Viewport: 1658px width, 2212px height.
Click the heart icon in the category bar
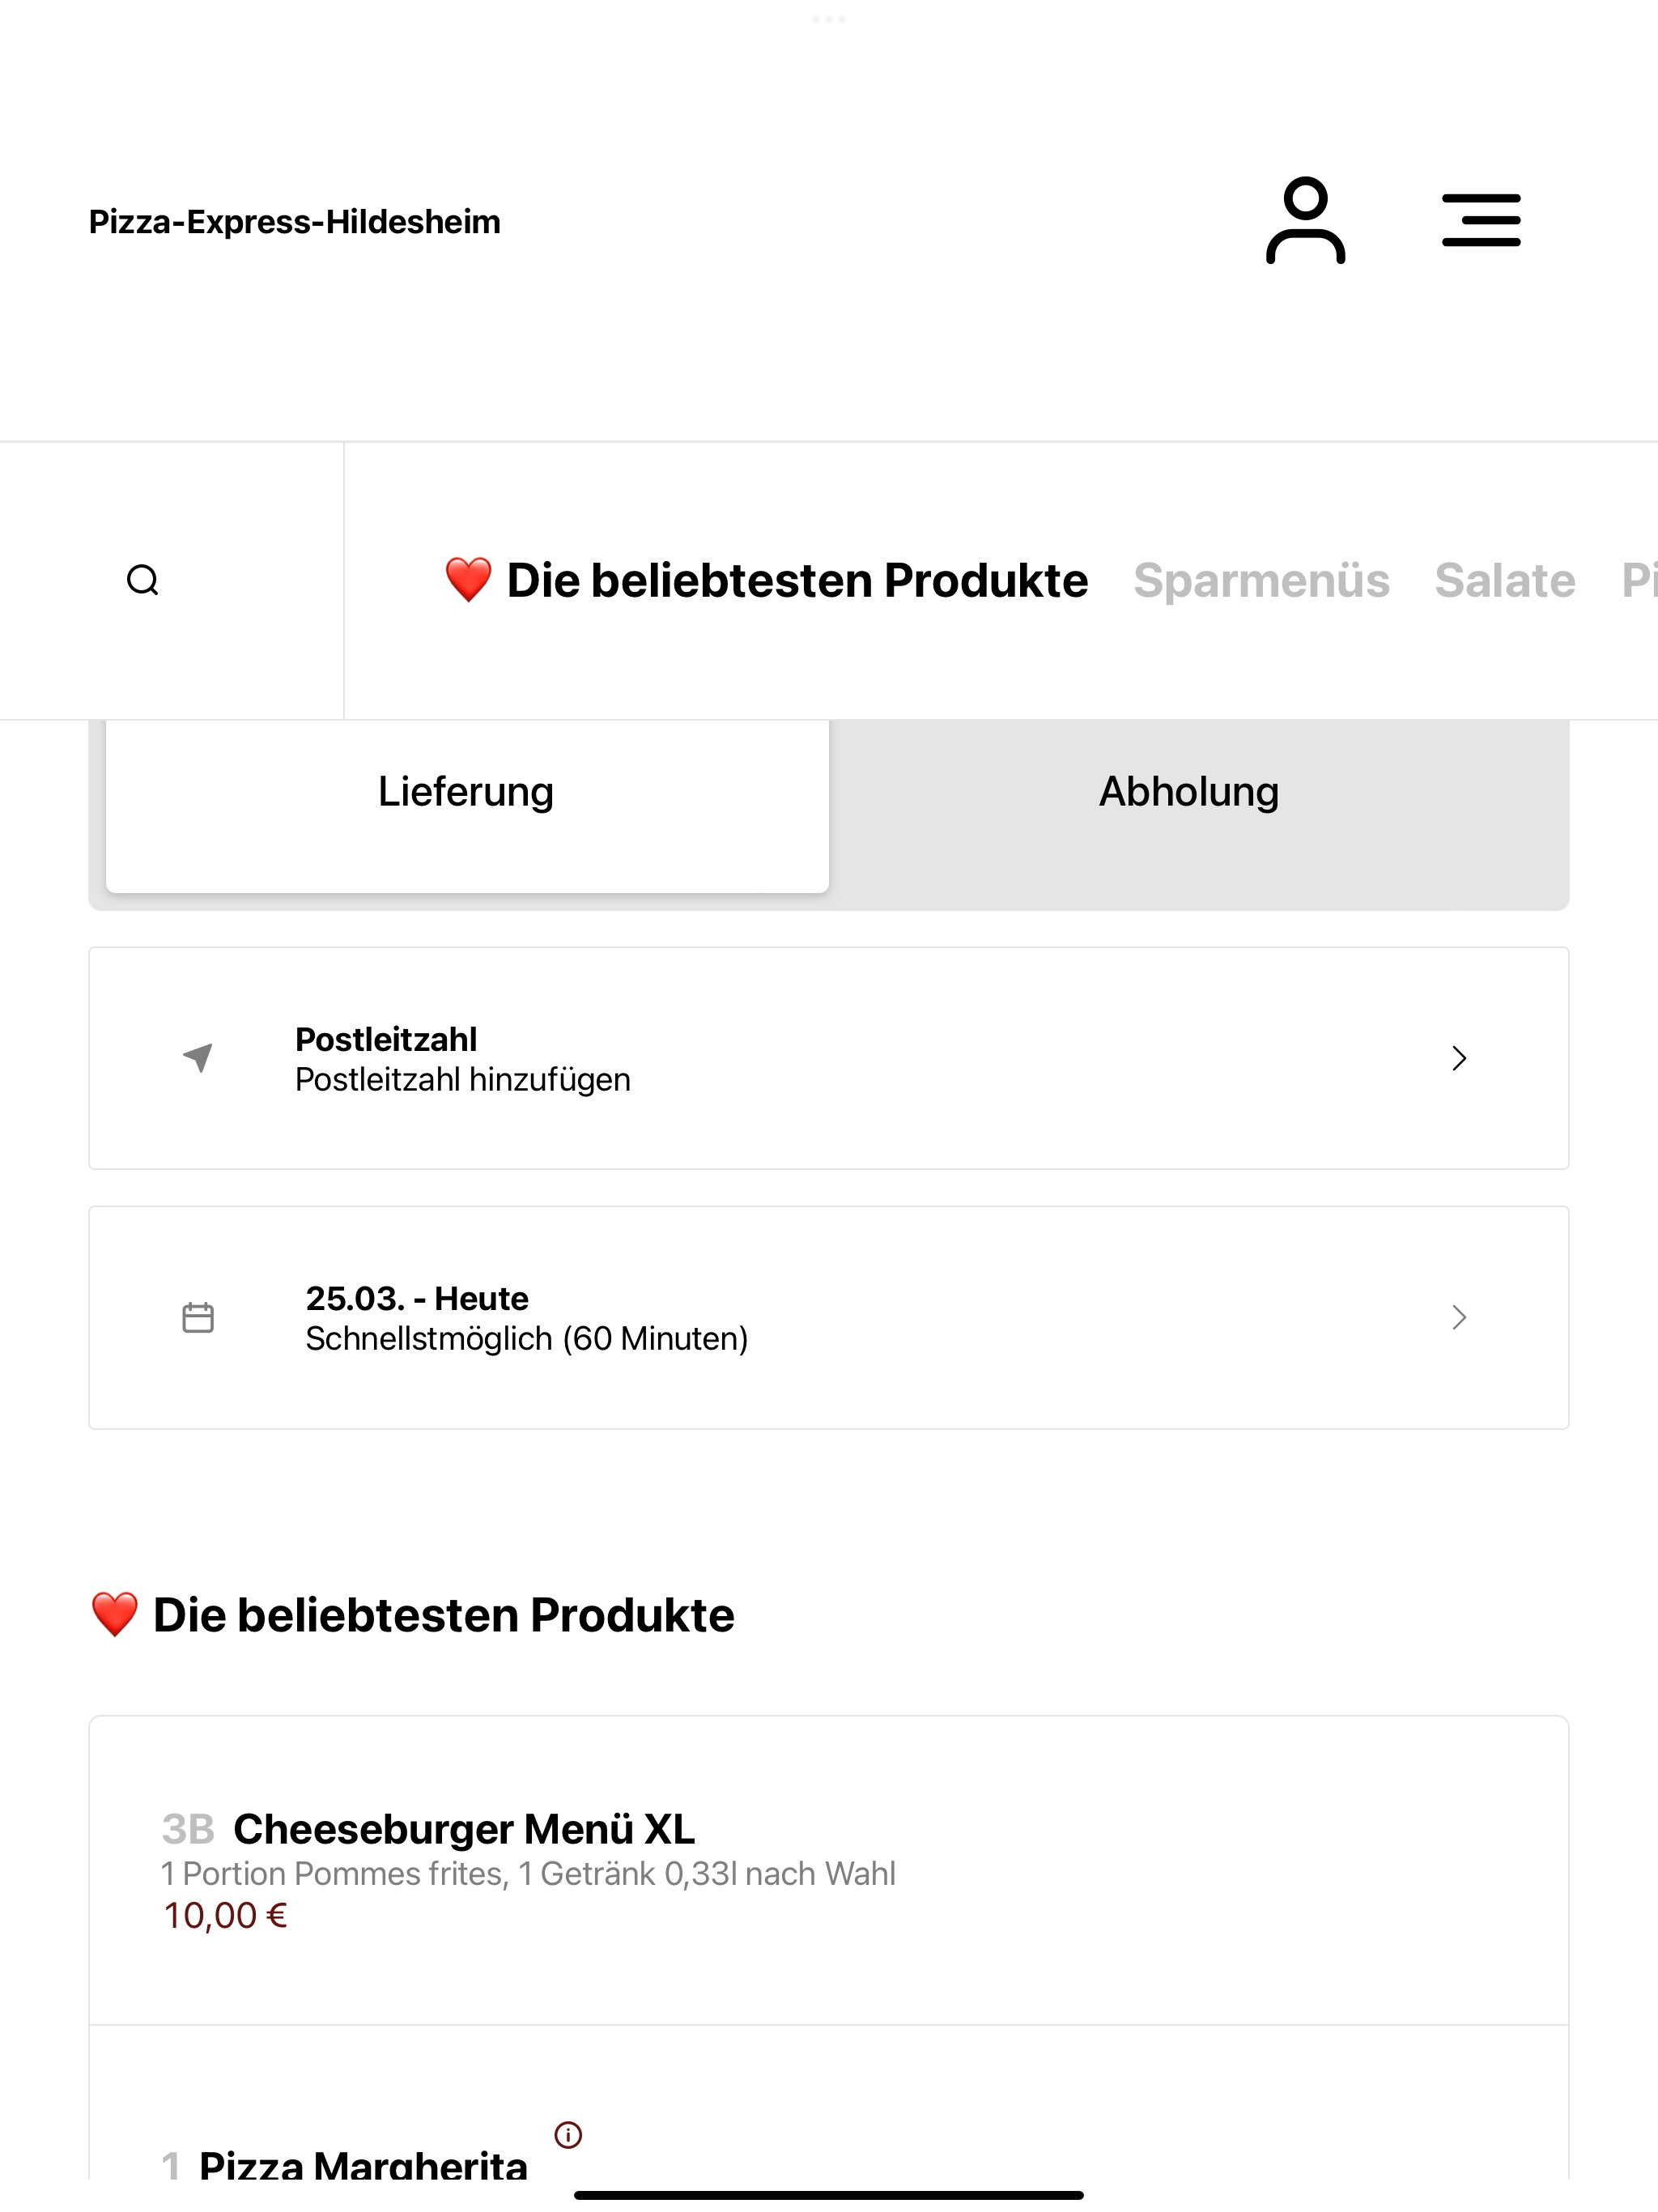click(468, 580)
